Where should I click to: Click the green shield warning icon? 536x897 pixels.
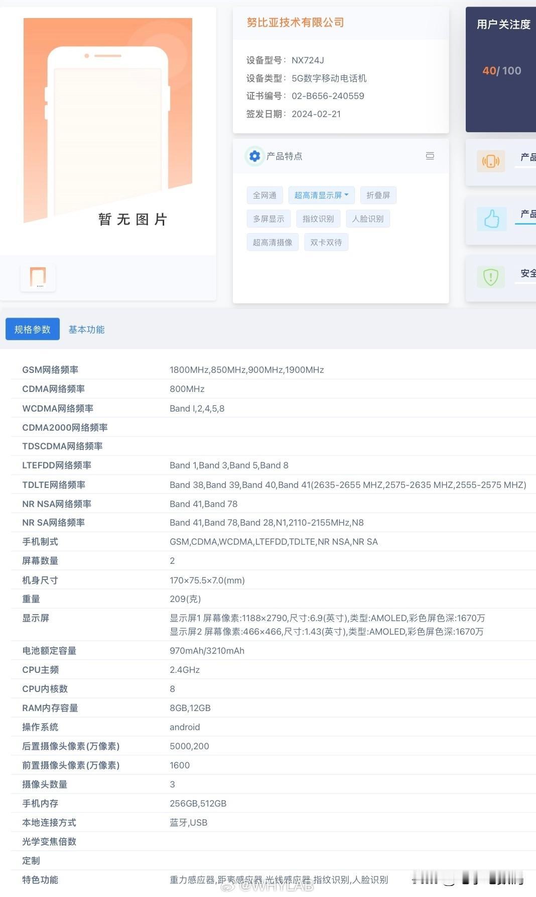(x=491, y=276)
